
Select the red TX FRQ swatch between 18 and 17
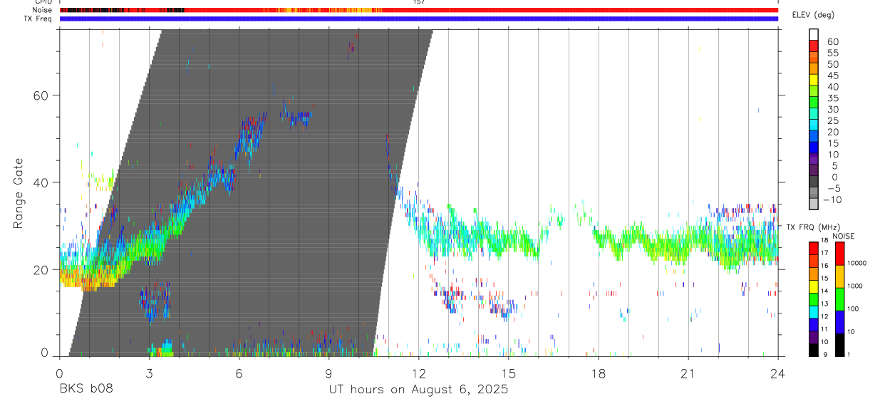click(x=814, y=247)
